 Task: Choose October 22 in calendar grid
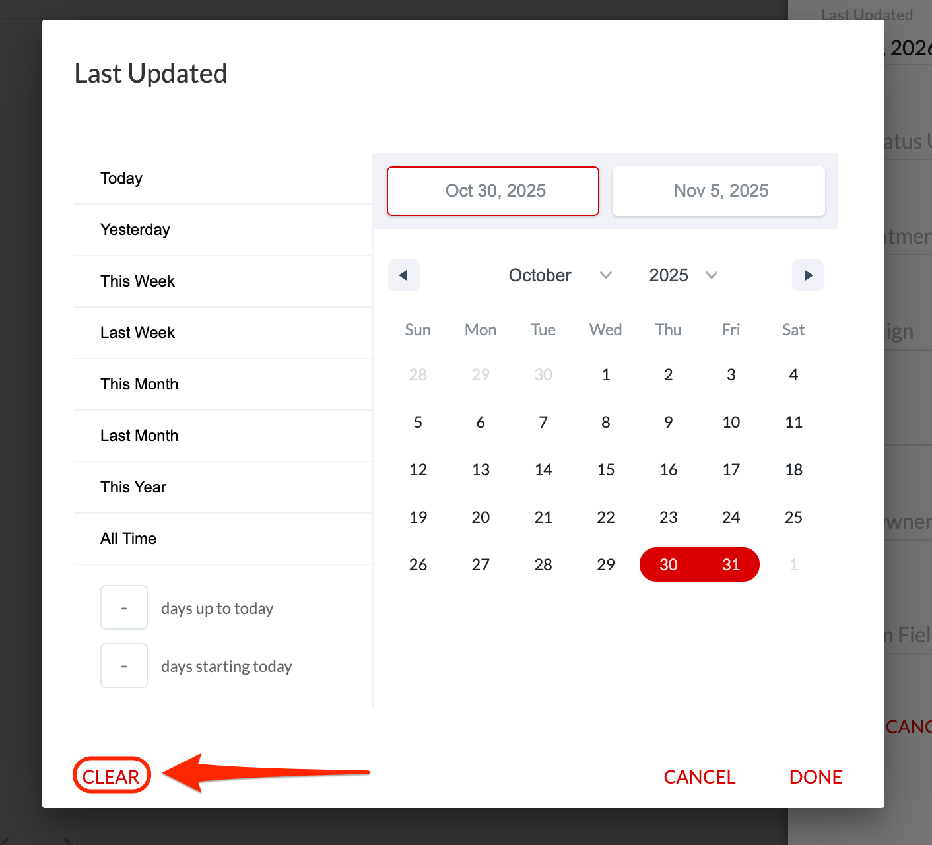point(606,517)
